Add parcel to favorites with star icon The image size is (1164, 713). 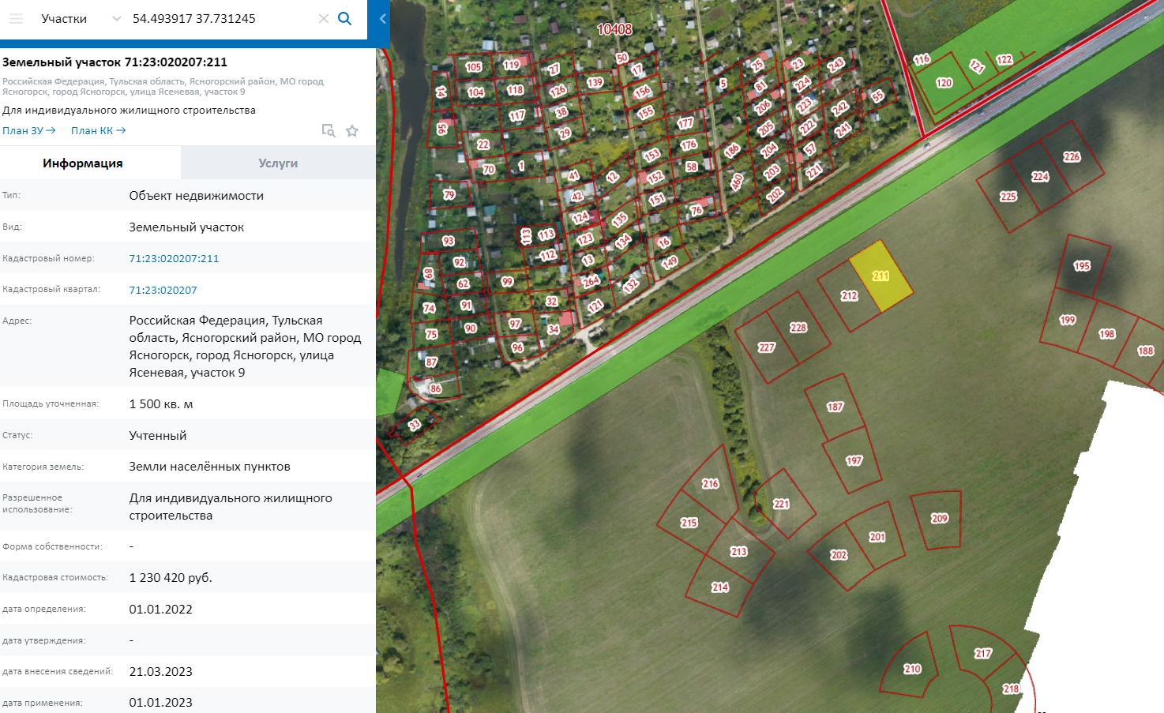pos(352,130)
